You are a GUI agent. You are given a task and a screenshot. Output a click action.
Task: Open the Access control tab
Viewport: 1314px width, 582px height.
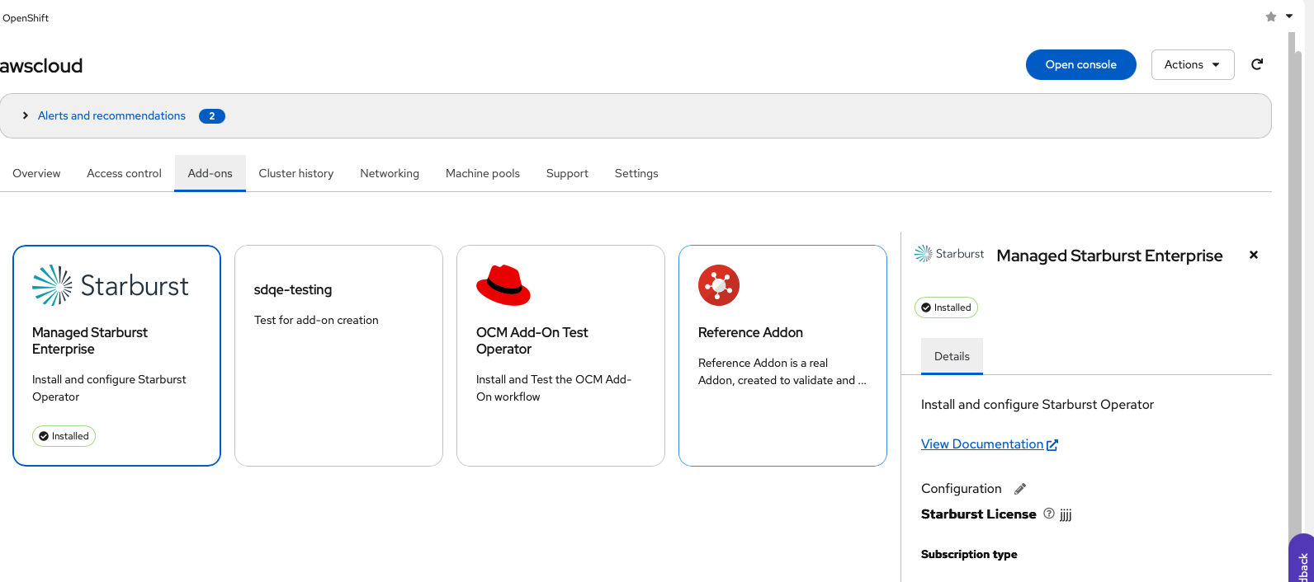(x=124, y=173)
